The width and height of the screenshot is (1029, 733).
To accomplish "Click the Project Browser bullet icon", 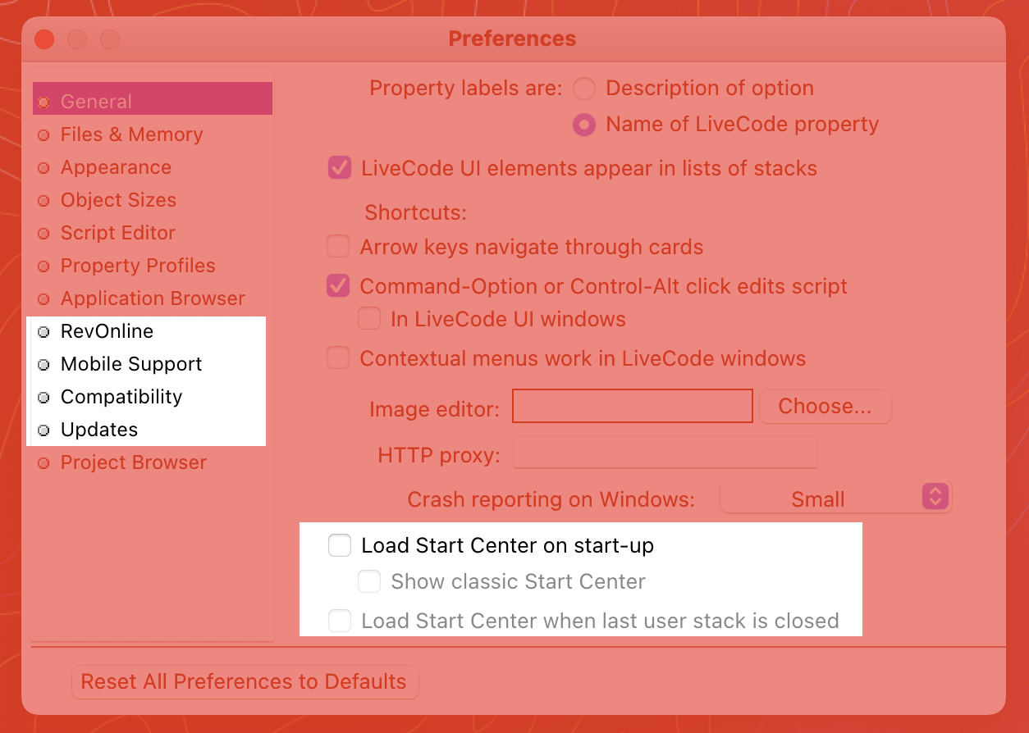I will point(43,463).
